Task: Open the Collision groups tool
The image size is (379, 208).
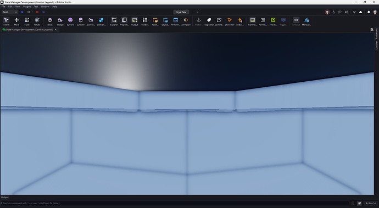Action: point(101,21)
